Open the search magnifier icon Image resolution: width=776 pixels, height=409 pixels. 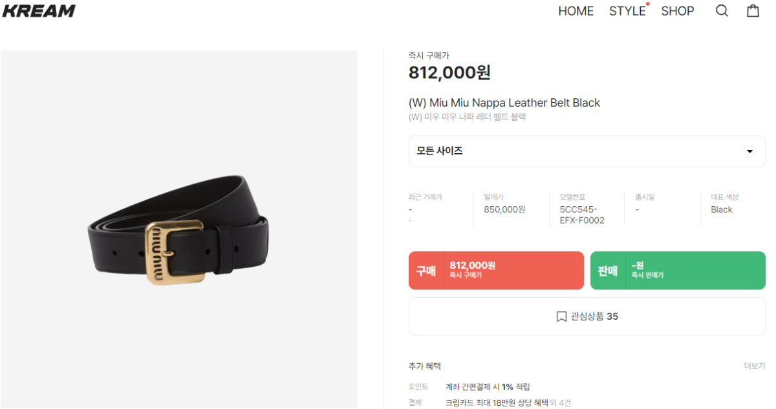click(722, 11)
